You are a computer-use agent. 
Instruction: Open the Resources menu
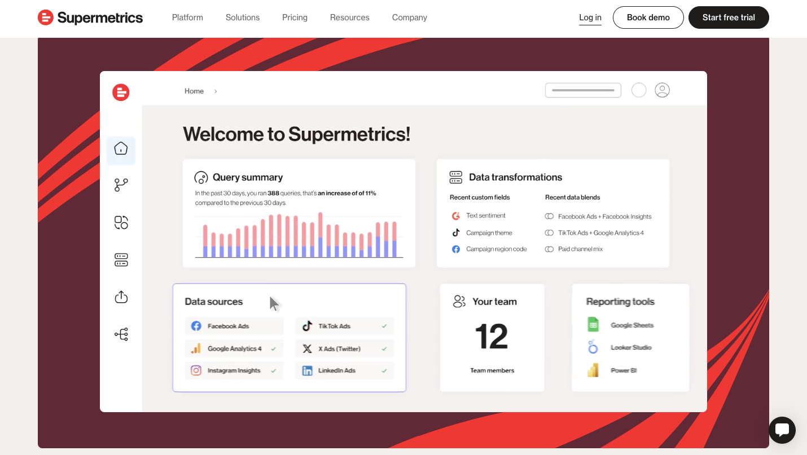click(x=350, y=17)
